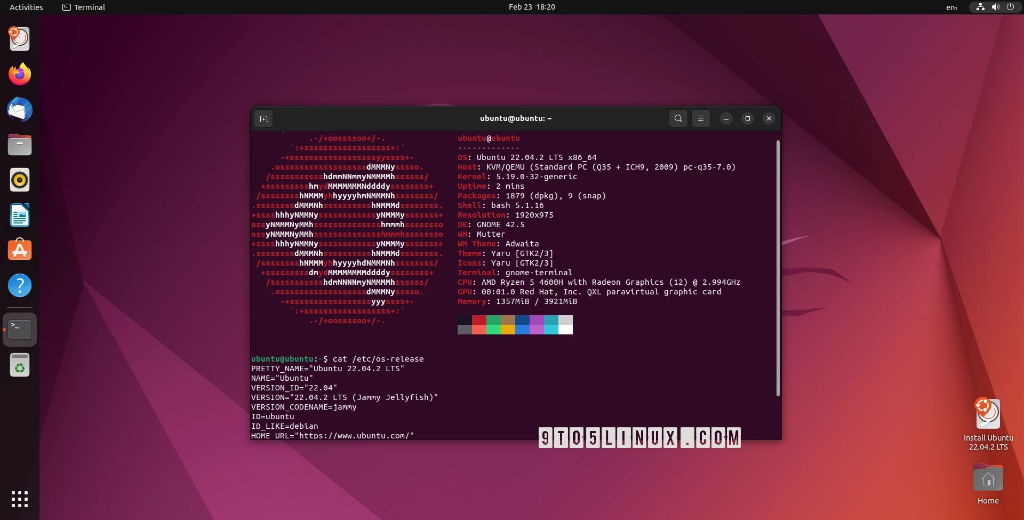This screenshot has height=520, width=1024.
Task: Click Activities in the top bar
Action: pyautogui.click(x=26, y=7)
